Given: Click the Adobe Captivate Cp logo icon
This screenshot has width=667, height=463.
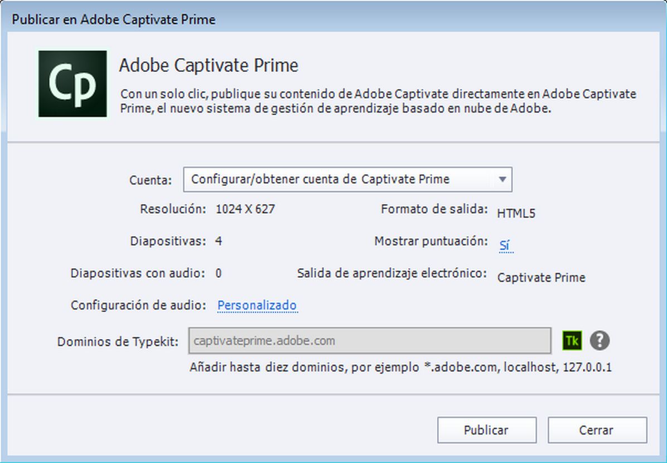Looking at the screenshot, I should pos(72,84).
